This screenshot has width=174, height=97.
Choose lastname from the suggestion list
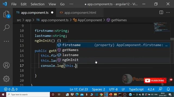113,55
